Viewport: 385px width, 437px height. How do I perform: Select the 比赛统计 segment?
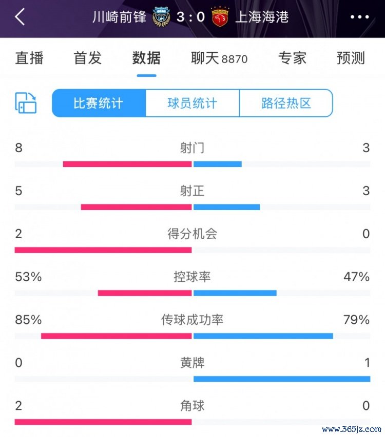tap(99, 103)
